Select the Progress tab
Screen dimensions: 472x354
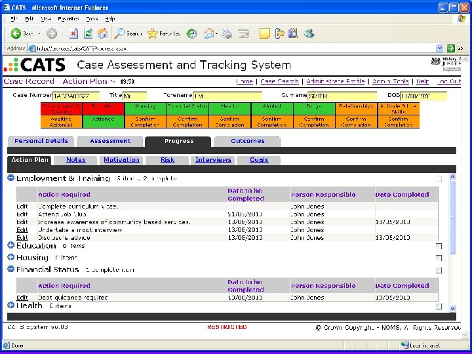pyautogui.click(x=178, y=141)
